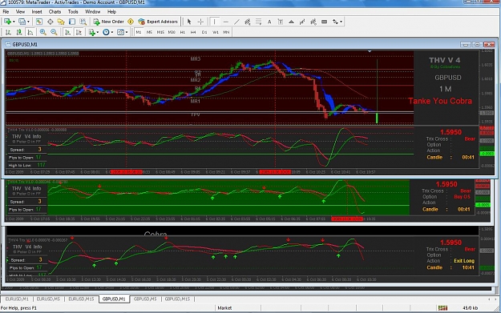Image resolution: width=501 pixels, height=313 pixels.
Task: Expand the Profiles dropdown arrow
Action: (28, 22)
